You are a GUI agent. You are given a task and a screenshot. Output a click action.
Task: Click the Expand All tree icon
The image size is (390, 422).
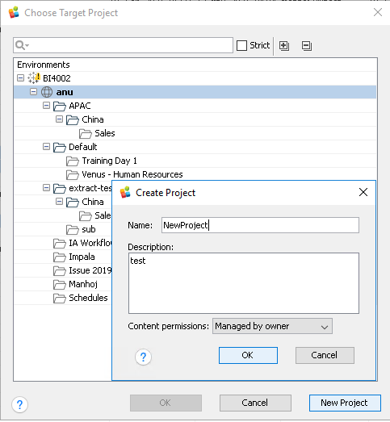pyautogui.click(x=284, y=46)
